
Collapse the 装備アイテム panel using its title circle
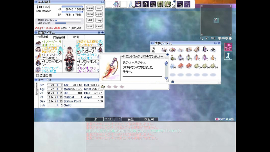coord(36,32)
